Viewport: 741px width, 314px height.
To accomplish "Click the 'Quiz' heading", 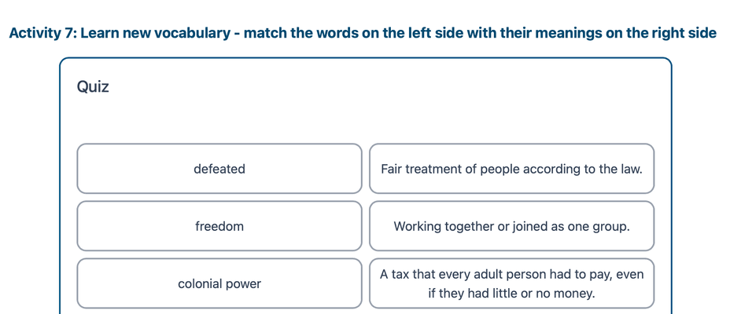I will tap(93, 87).
